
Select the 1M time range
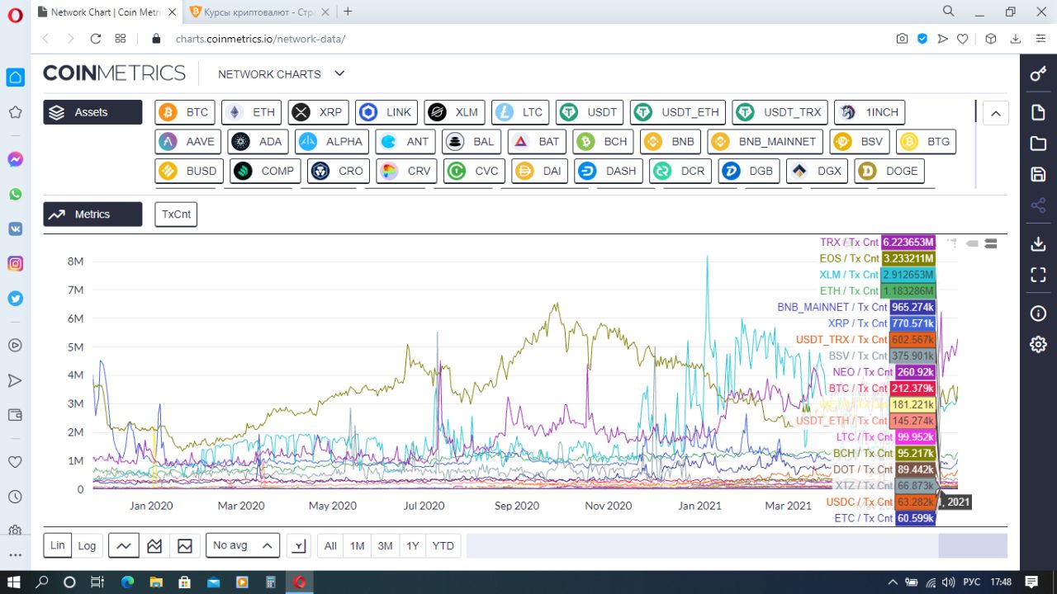357,545
